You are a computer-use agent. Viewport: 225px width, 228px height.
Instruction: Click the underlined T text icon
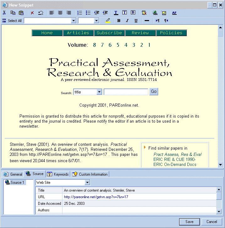116,13
